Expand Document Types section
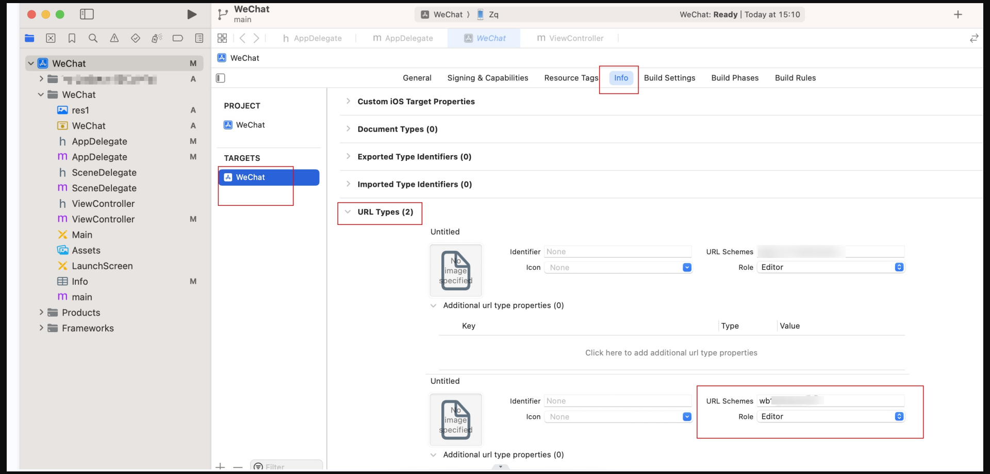990x474 pixels. (x=348, y=129)
